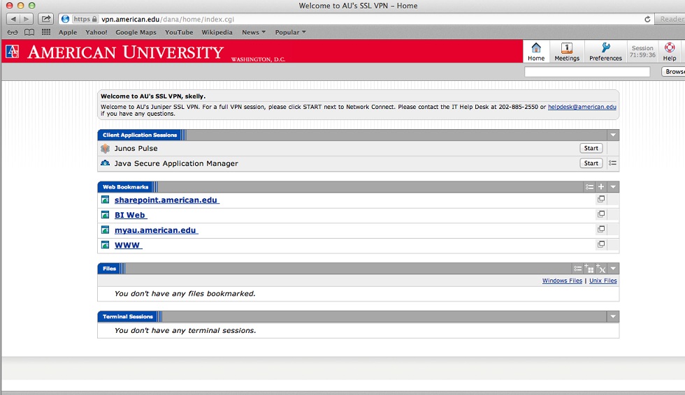Screen dimensions: 685x395
Task: Open Preferences wrench icon
Action: tap(605, 52)
